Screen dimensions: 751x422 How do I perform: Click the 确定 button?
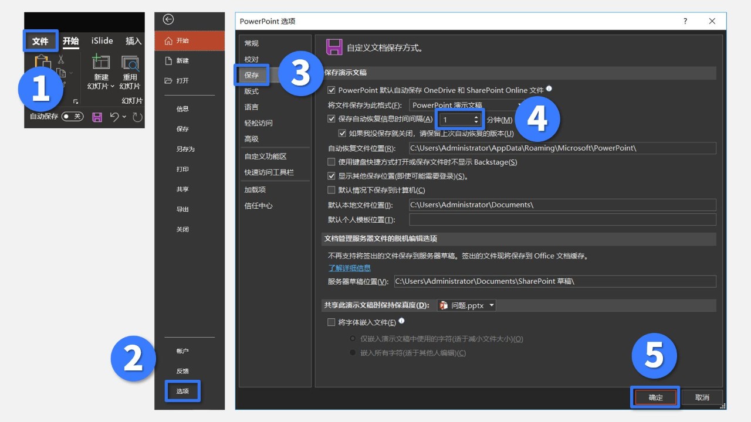point(655,397)
